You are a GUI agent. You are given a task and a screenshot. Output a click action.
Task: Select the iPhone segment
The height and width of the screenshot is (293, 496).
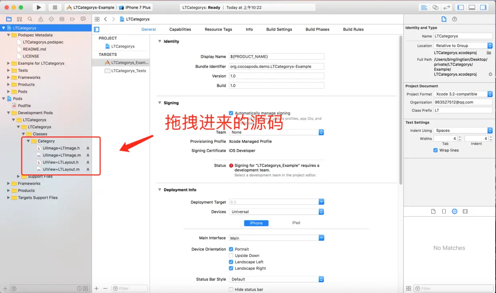tap(256, 223)
